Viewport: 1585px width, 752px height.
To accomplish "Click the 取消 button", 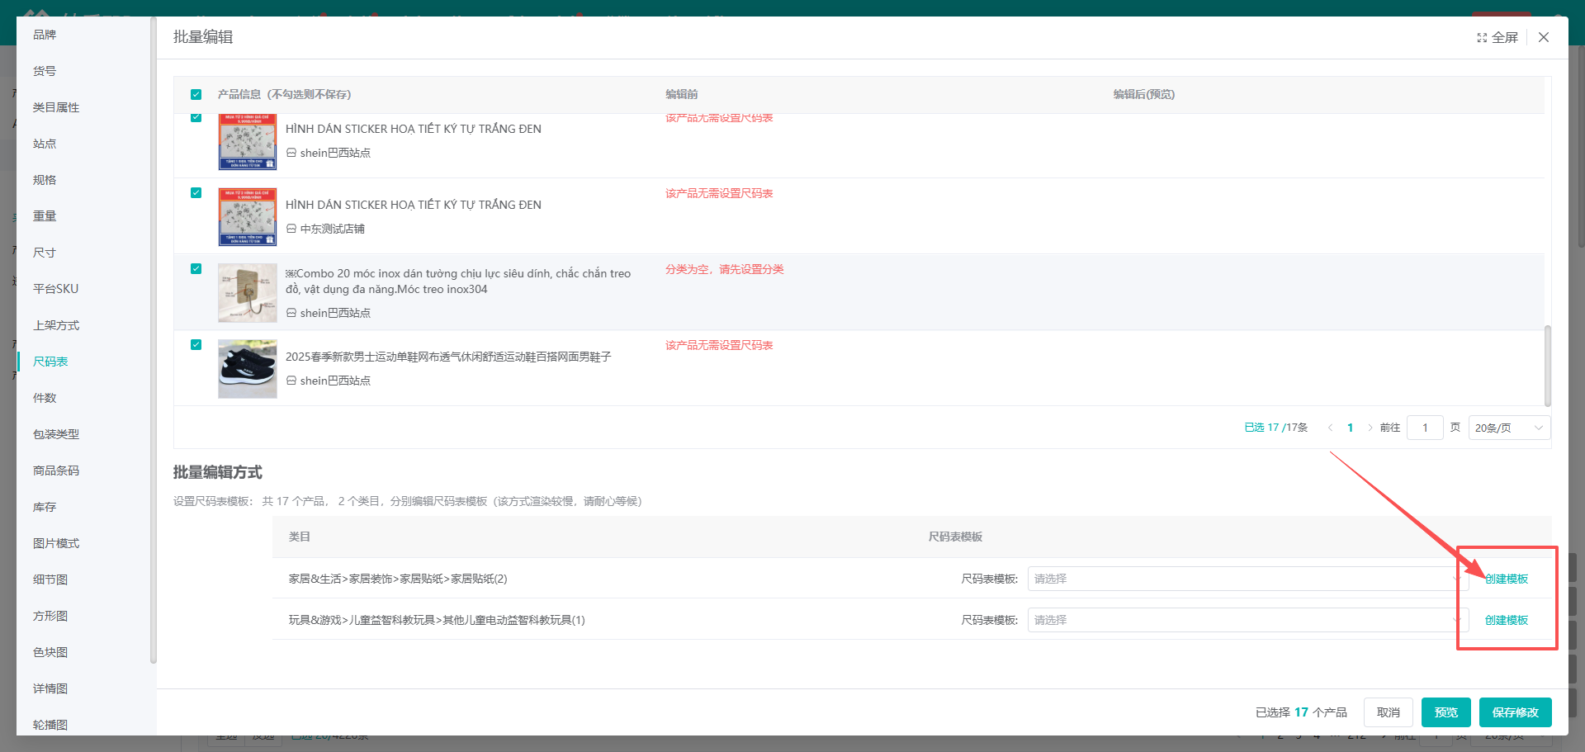I will coord(1388,712).
